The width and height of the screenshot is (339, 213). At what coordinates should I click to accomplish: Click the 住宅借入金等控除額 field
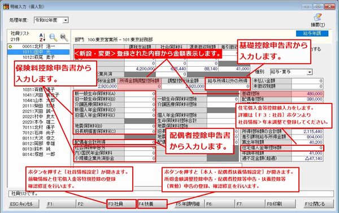click(307, 148)
